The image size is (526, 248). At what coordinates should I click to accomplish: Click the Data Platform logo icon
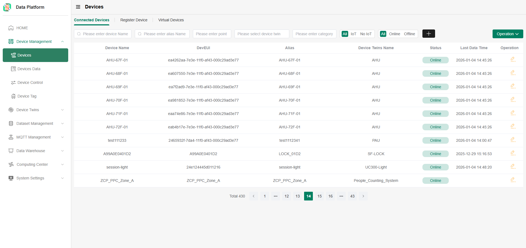tap(7, 7)
